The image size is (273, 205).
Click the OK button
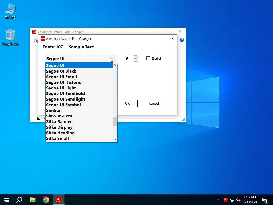(x=127, y=104)
